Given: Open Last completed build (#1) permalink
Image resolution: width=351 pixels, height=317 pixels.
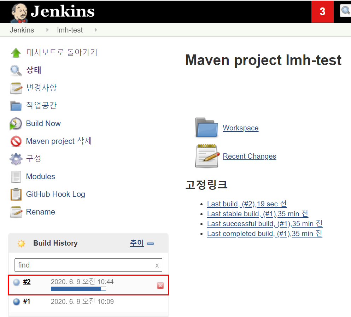Looking at the screenshot, I should pyautogui.click(x=265, y=233).
